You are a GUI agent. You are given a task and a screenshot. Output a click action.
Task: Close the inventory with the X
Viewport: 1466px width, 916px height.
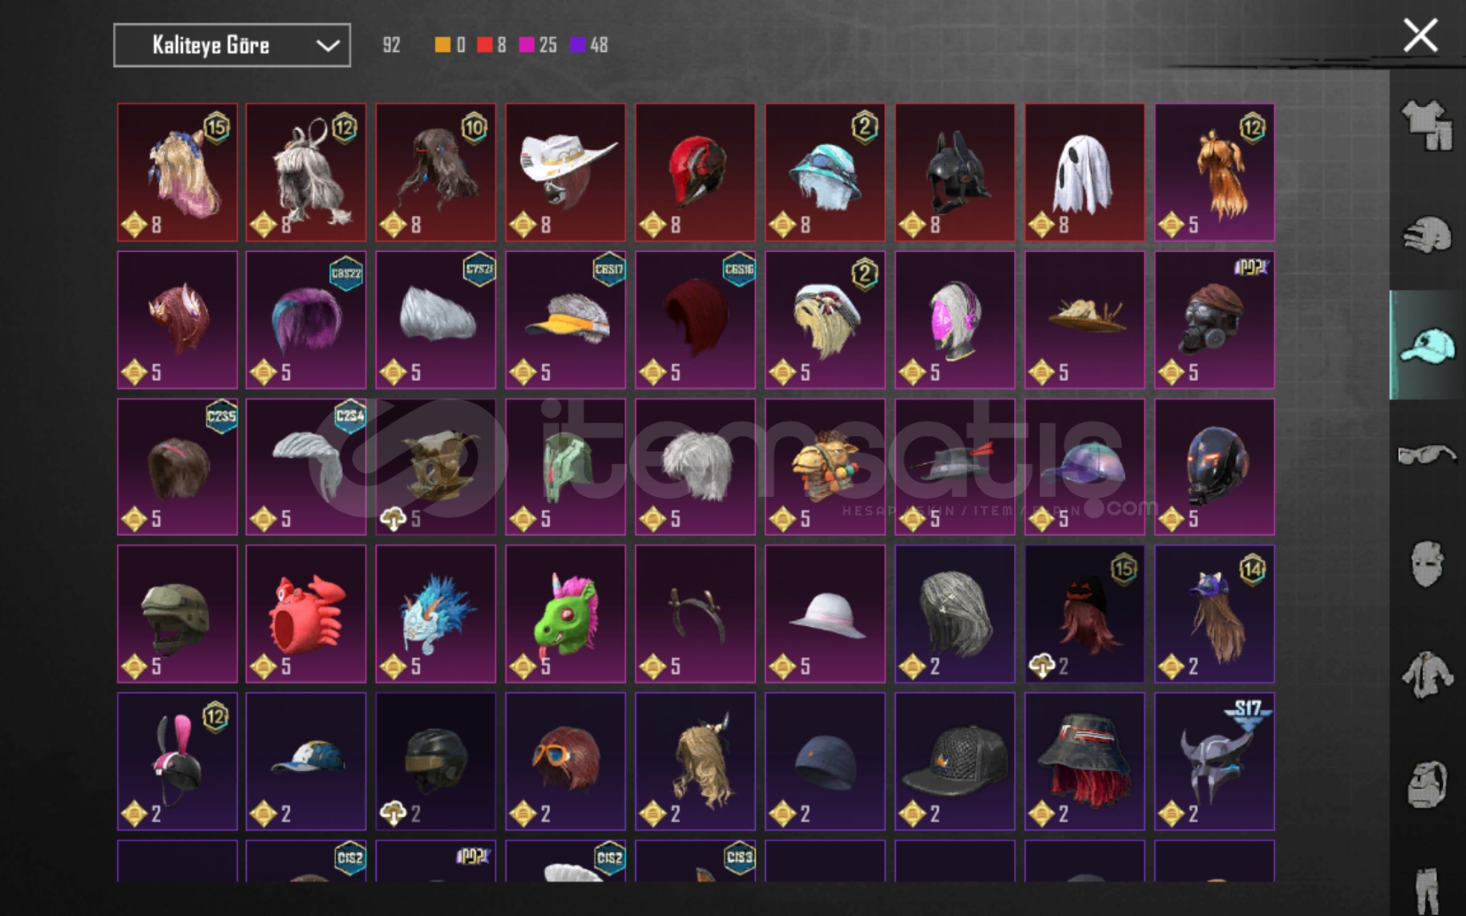[1420, 36]
